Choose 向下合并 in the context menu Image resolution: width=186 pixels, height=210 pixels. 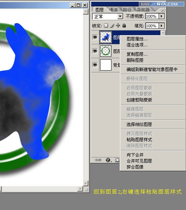coord(135,155)
